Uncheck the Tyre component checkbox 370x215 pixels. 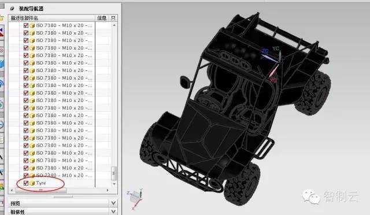[x=26, y=183]
